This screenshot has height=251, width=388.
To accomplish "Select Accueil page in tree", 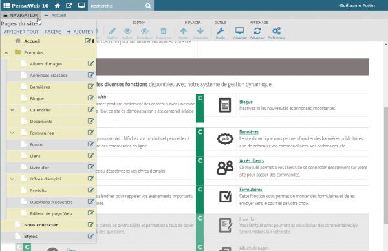I will pos(32,41).
